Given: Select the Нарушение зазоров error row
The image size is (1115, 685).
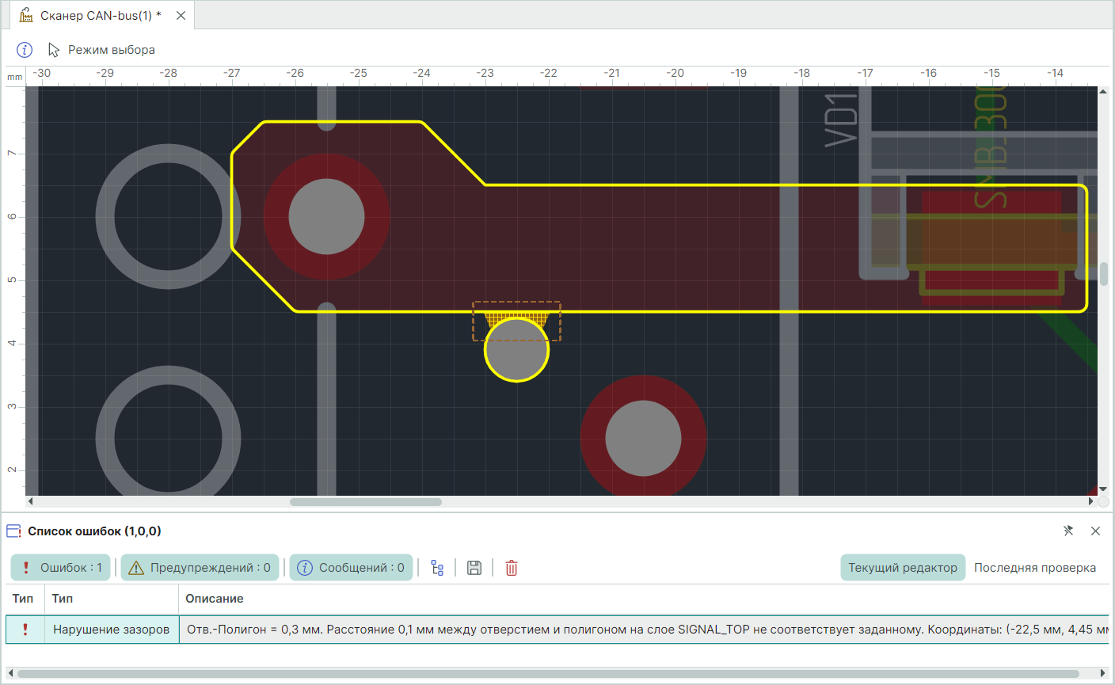Looking at the screenshot, I should pos(111,630).
